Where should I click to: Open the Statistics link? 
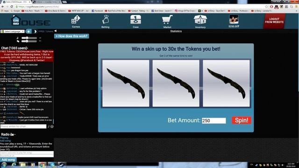tap(176, 31)
